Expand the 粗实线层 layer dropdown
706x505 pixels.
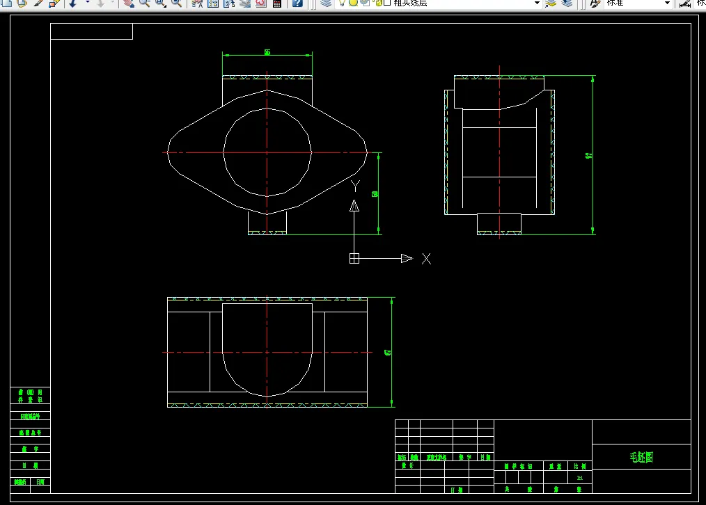coord(537,3)
